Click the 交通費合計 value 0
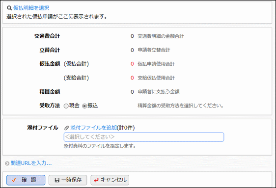The image size is (276, 188). 132,36
